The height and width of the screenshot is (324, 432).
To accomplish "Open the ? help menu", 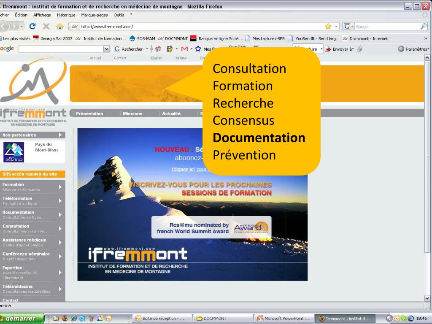I will (x=131, y=15).
